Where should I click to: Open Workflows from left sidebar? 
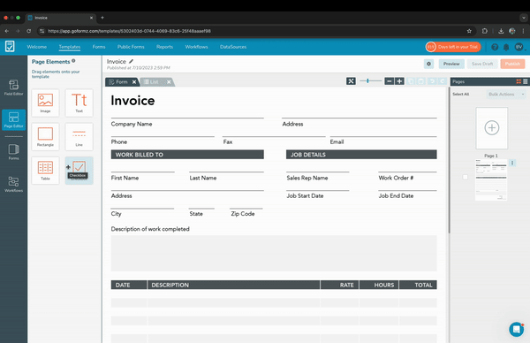[13, 185]
